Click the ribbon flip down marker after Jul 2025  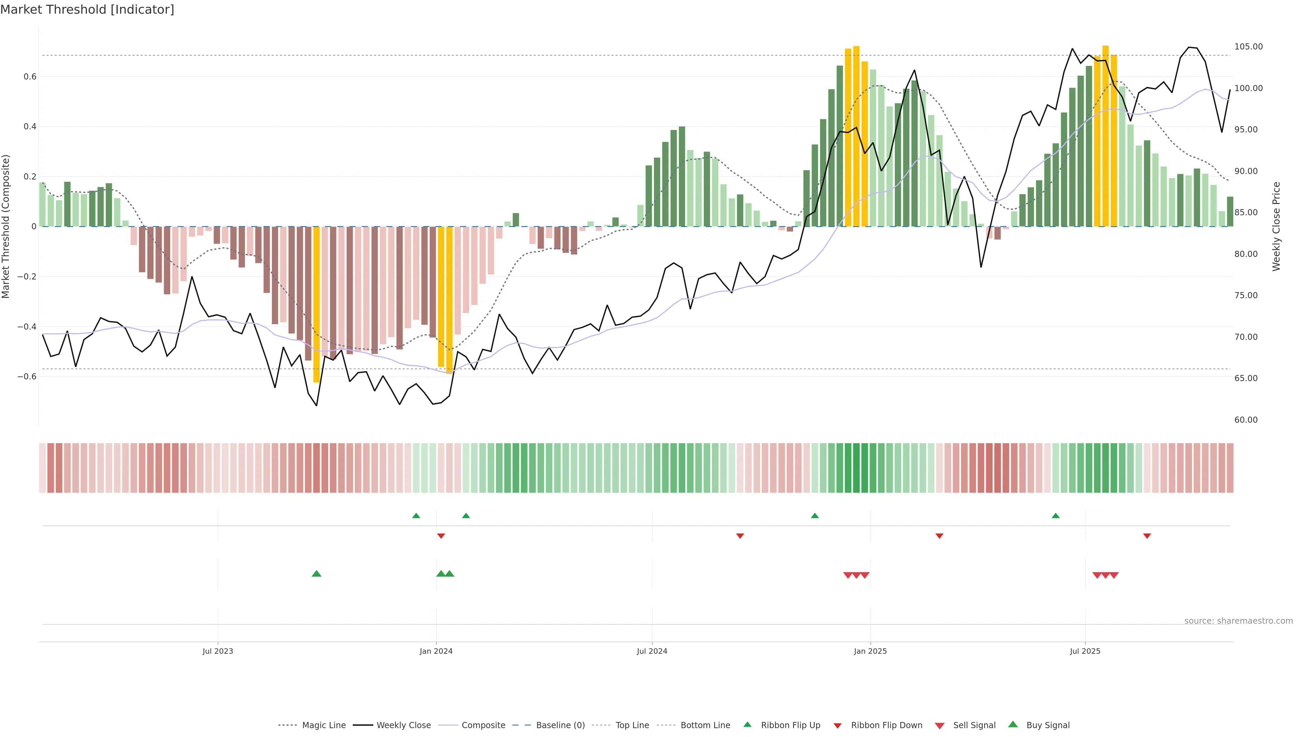(x=1147, y=536)
